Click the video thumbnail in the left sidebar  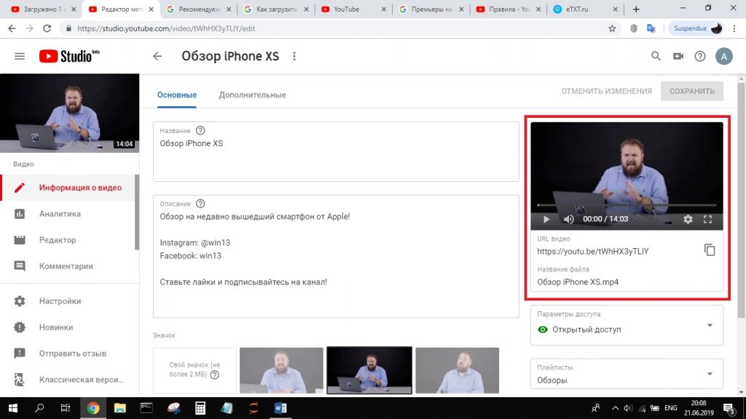69,113
